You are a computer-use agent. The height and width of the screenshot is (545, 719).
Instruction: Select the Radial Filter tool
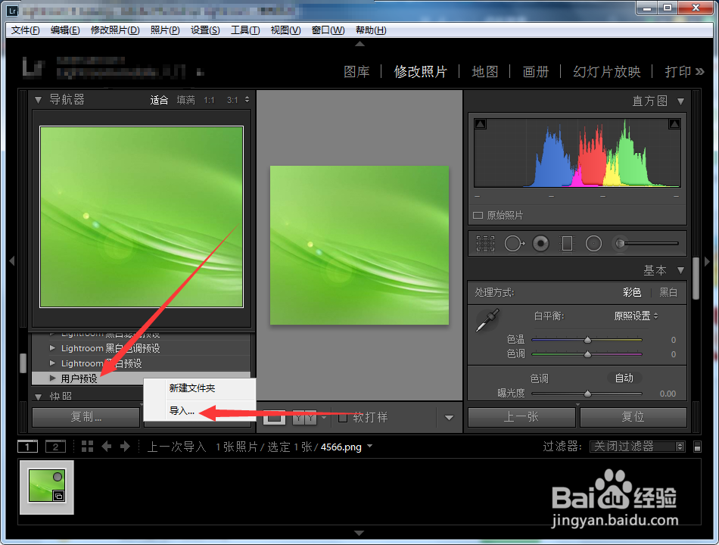pyautogui.click(x=593, y=244)
